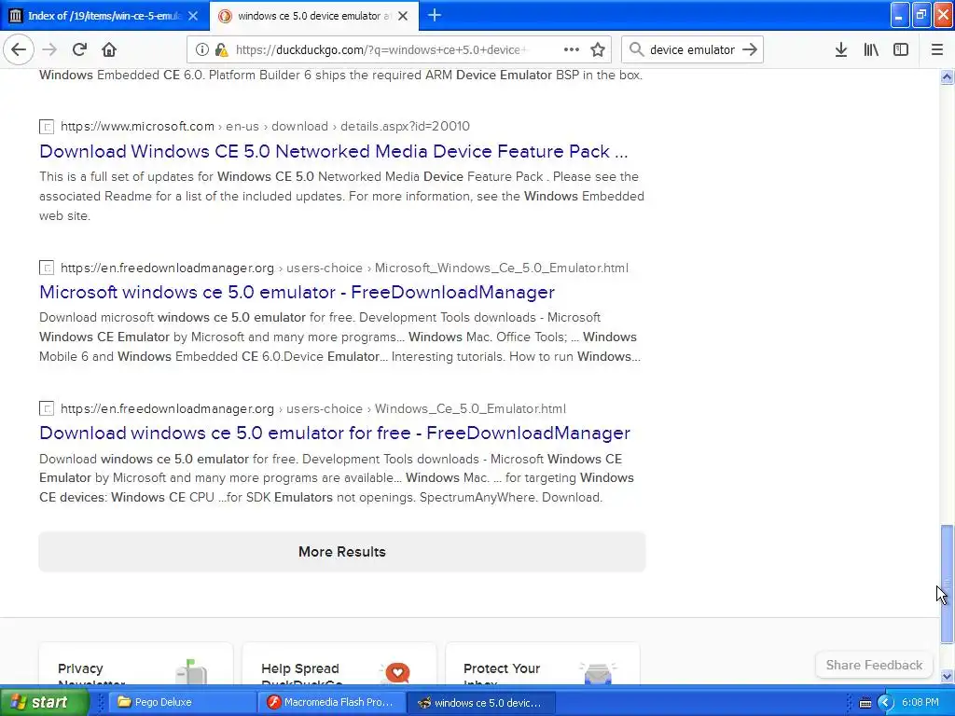Open the 'Privacy Newsletter' card
The image size is (955, 716).
pos(135,664)
